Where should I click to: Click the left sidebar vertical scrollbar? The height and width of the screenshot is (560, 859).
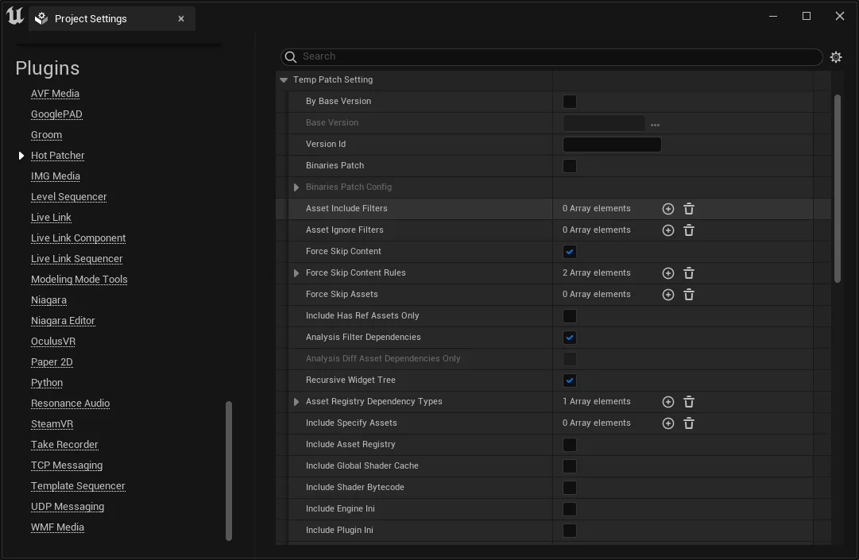click(229, 470)
